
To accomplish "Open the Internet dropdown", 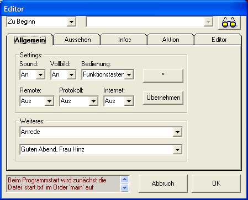I will pos(129,101).
